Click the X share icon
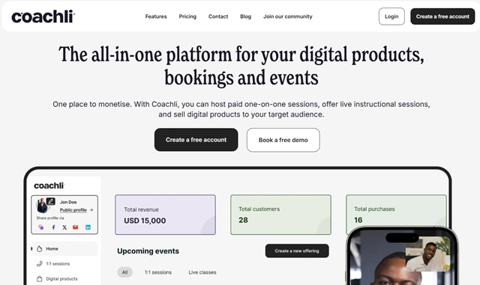 tap(64, 227)
